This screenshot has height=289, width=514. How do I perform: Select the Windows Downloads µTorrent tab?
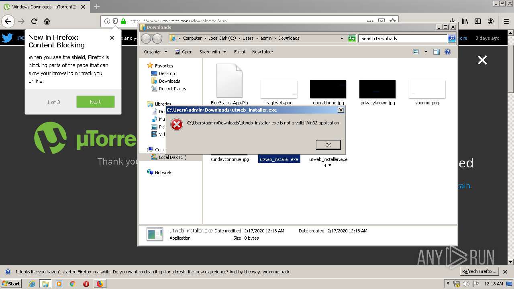pos(44,7)
